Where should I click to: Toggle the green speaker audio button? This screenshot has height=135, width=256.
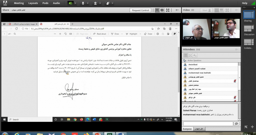point(71,3)
